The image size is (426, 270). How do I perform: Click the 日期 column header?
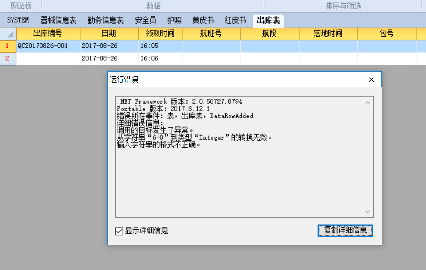pos(109,33)
